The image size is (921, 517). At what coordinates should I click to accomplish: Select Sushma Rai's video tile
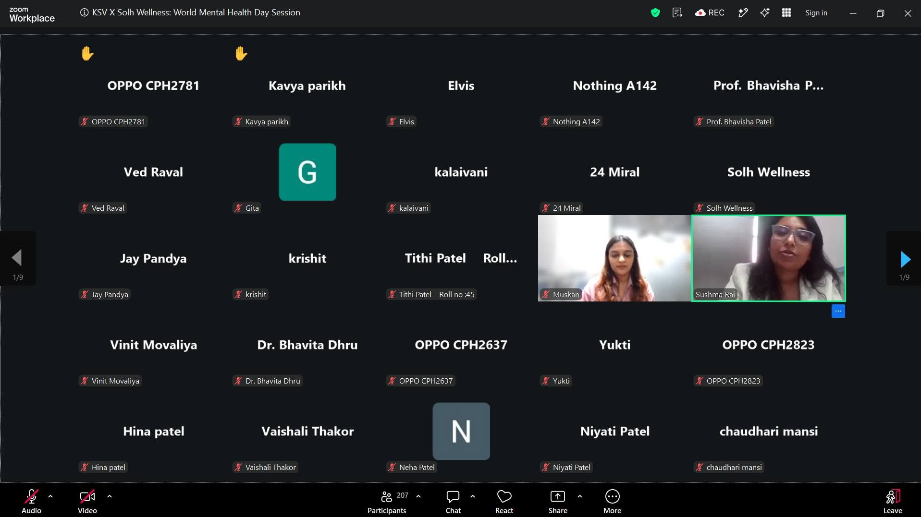(x=769, y=258)
